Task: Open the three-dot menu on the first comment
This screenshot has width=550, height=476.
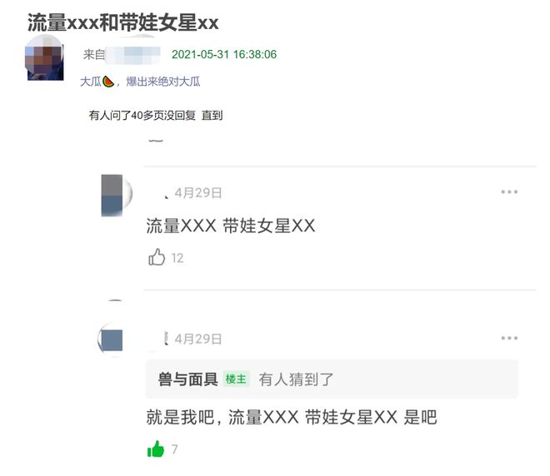Action: tap(509, 191)
